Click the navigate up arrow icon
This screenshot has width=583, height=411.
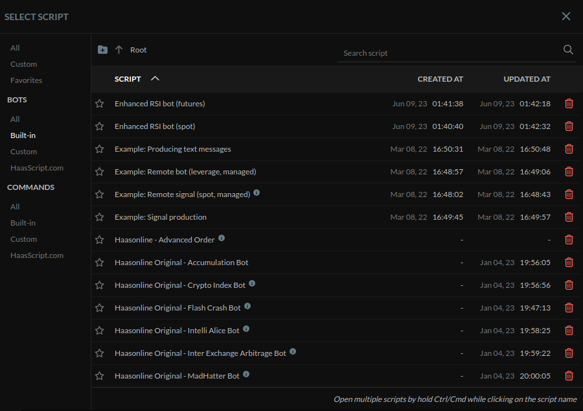pyautogui.click(x=118, y=49)
